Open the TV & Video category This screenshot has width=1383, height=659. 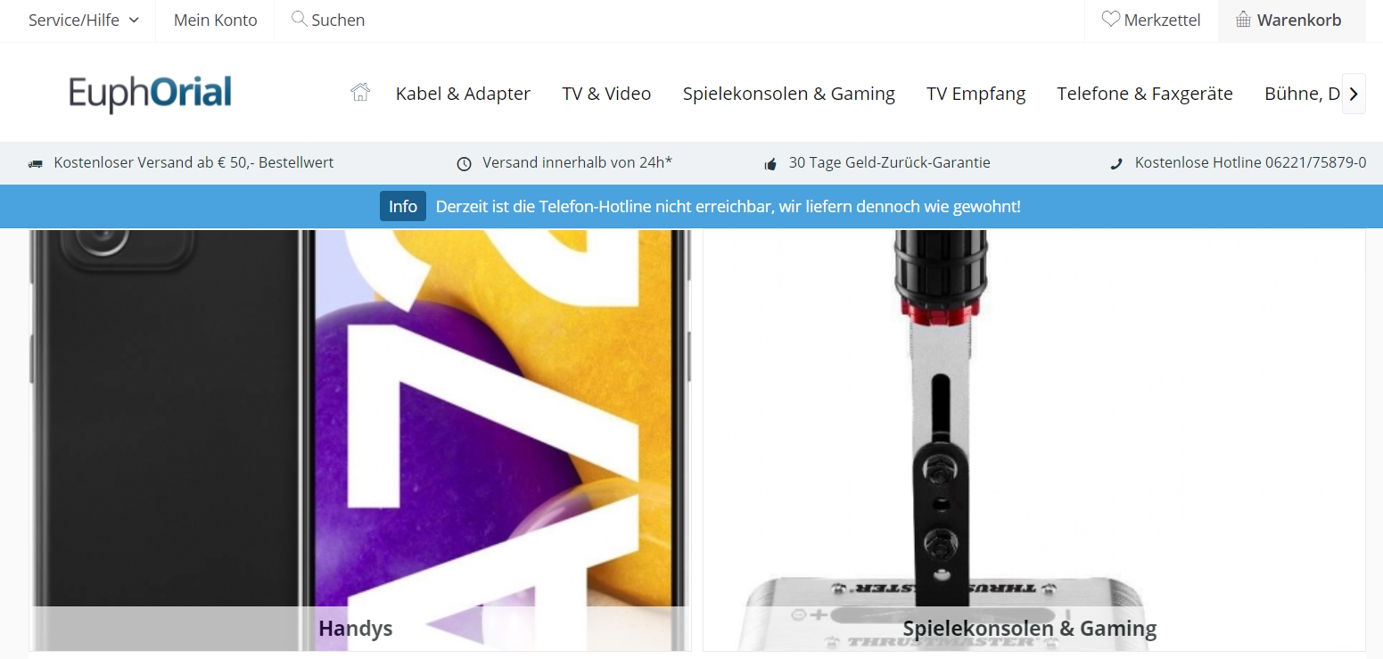606,94
